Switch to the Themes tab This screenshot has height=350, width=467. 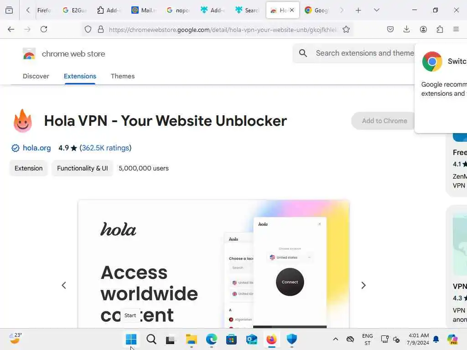tap(123, 76)
